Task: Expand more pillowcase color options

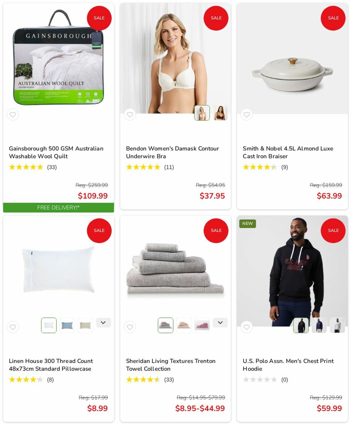Action: [x=103, y=323]
